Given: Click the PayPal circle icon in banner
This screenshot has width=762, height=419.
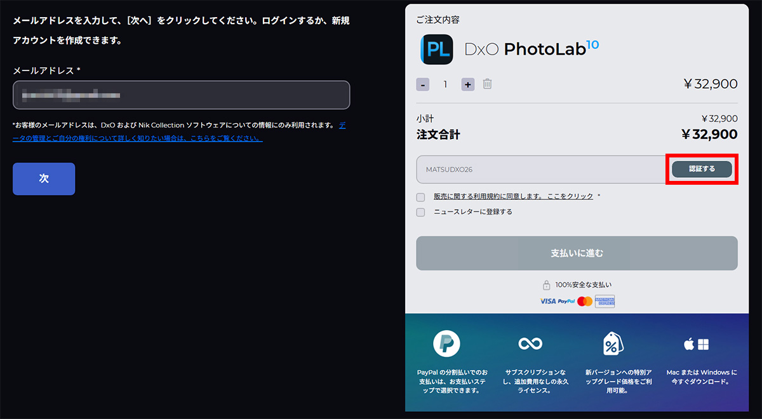Looking at the screenshot, I should 446,344.
